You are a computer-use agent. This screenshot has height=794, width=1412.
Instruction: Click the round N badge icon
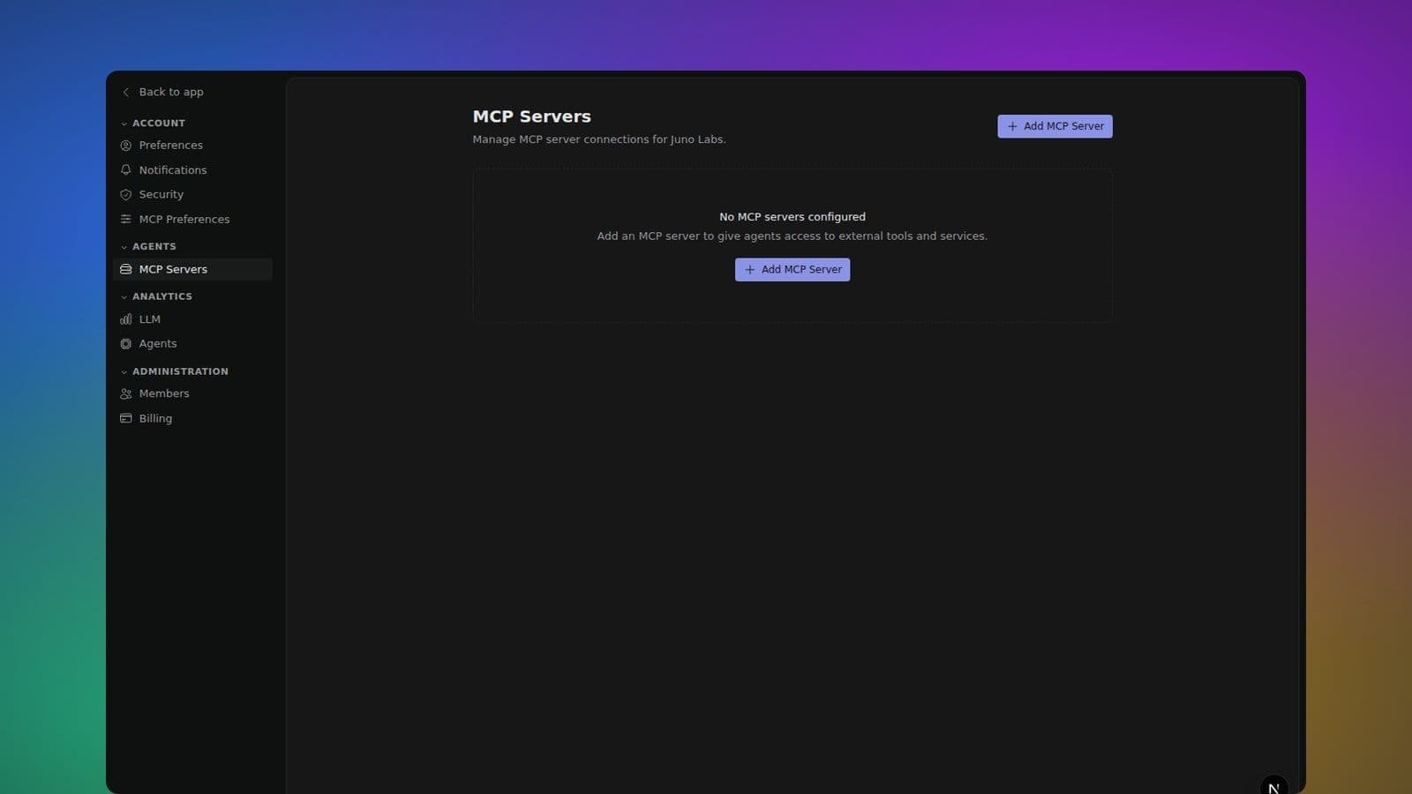pos(1273,785)
